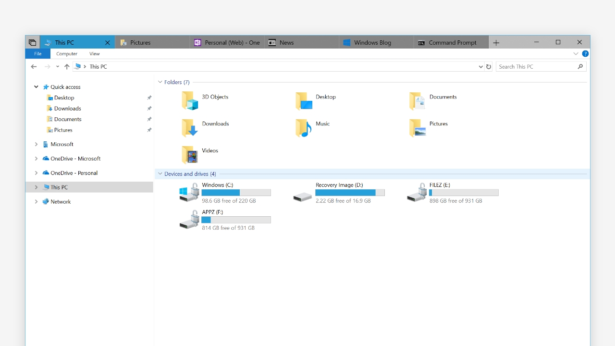Switch to the Command Prompt tab
The width and height of the screenshot is (615, 346).
(451, 42)
